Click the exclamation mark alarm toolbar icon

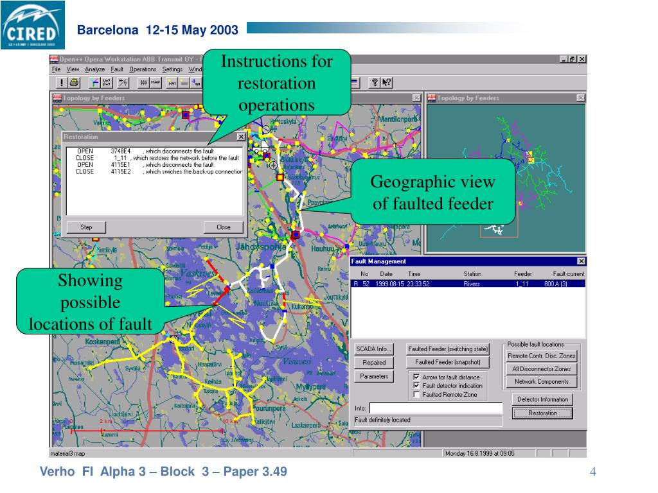[x=61, y=83]
